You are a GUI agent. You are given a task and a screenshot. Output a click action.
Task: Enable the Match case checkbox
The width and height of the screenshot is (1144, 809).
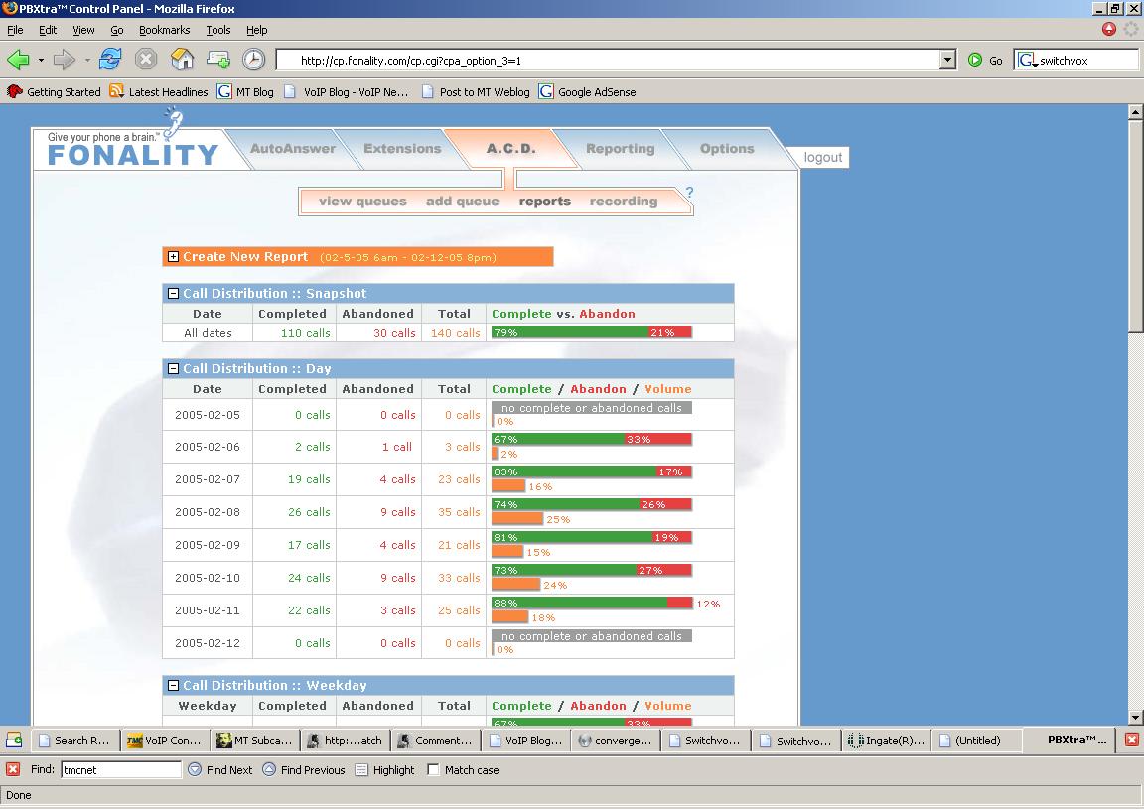point(433,769)
